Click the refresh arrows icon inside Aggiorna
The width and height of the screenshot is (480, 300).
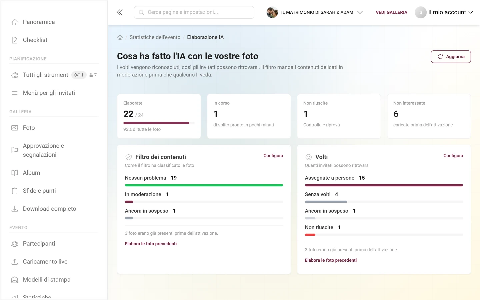tap(440, 57)
